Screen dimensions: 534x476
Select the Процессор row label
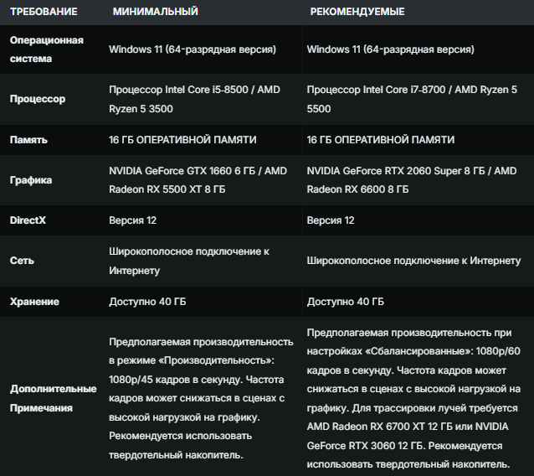tap(38, 99)
